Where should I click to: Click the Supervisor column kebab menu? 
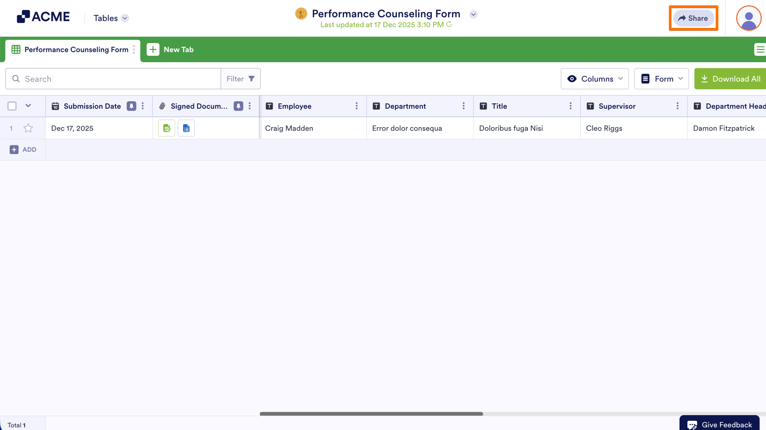[x=677, y=106]
